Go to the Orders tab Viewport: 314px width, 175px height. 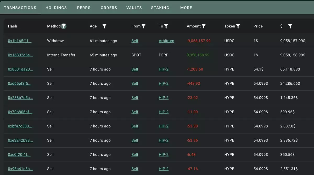[x=109, y=8]
